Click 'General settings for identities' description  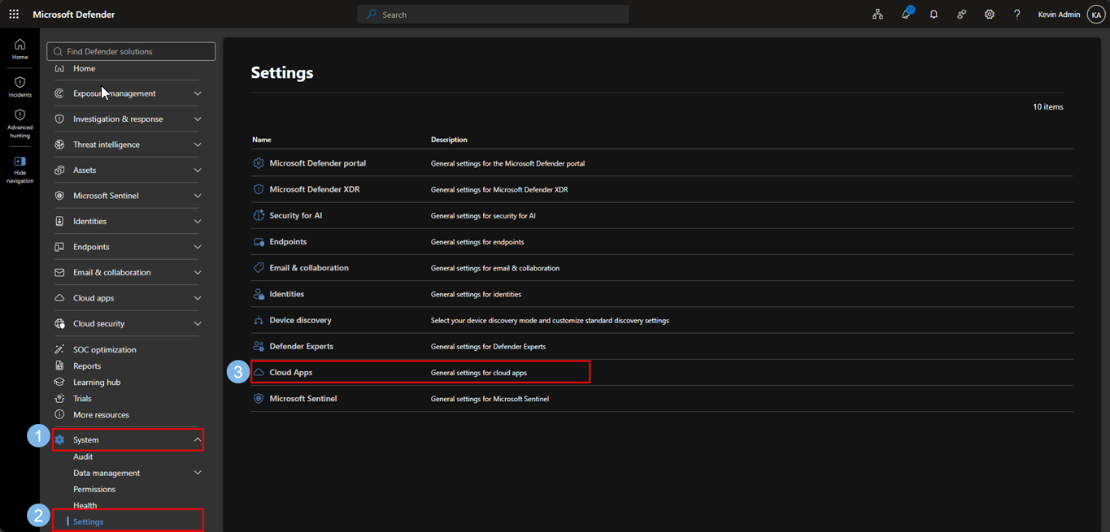pos(476,294)
